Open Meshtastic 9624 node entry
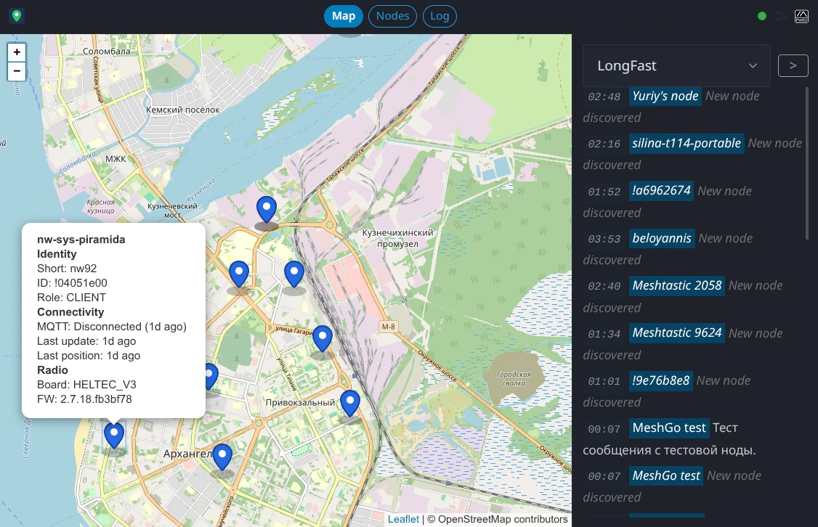Viewport: 818px width, 527px height. [x=676, y=333]
